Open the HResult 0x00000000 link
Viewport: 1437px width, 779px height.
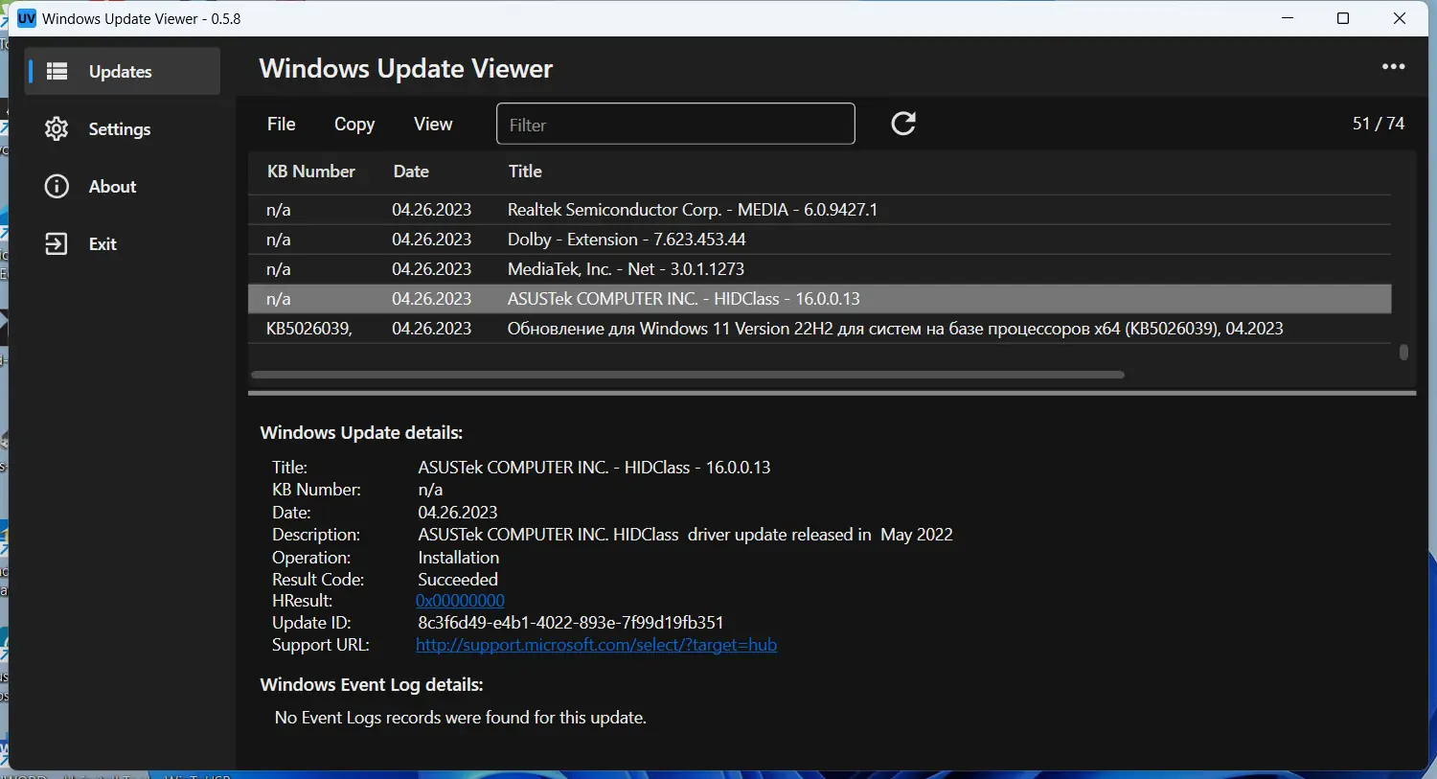pyautogui.click(x=460, y=601)
